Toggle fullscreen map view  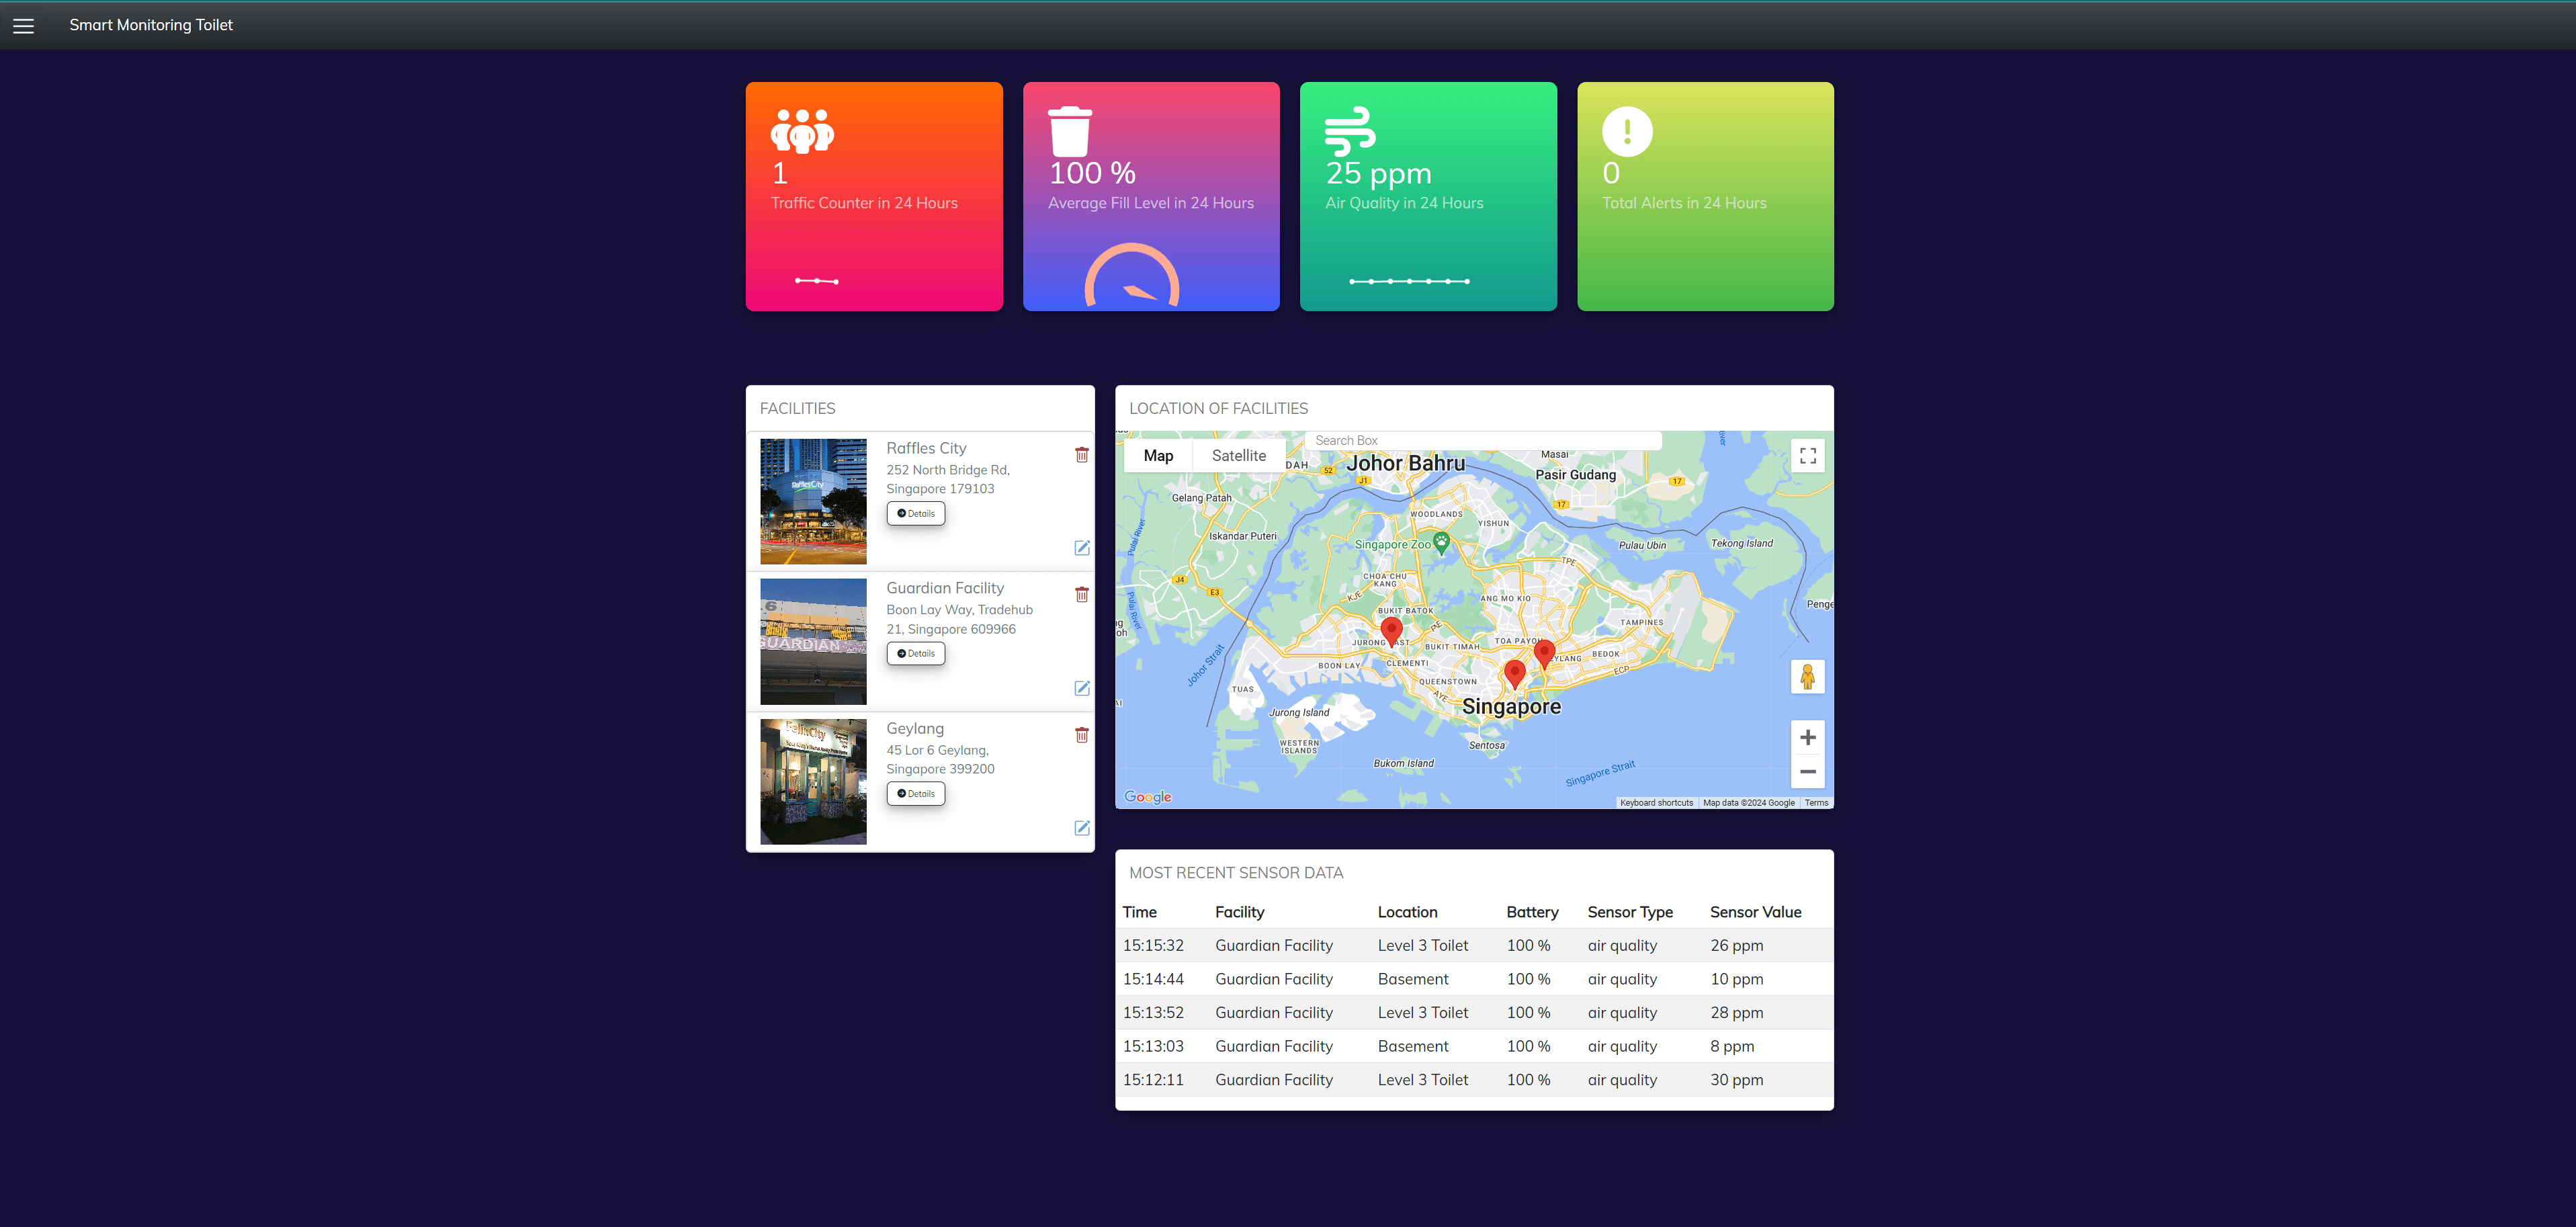point(1807,456)
